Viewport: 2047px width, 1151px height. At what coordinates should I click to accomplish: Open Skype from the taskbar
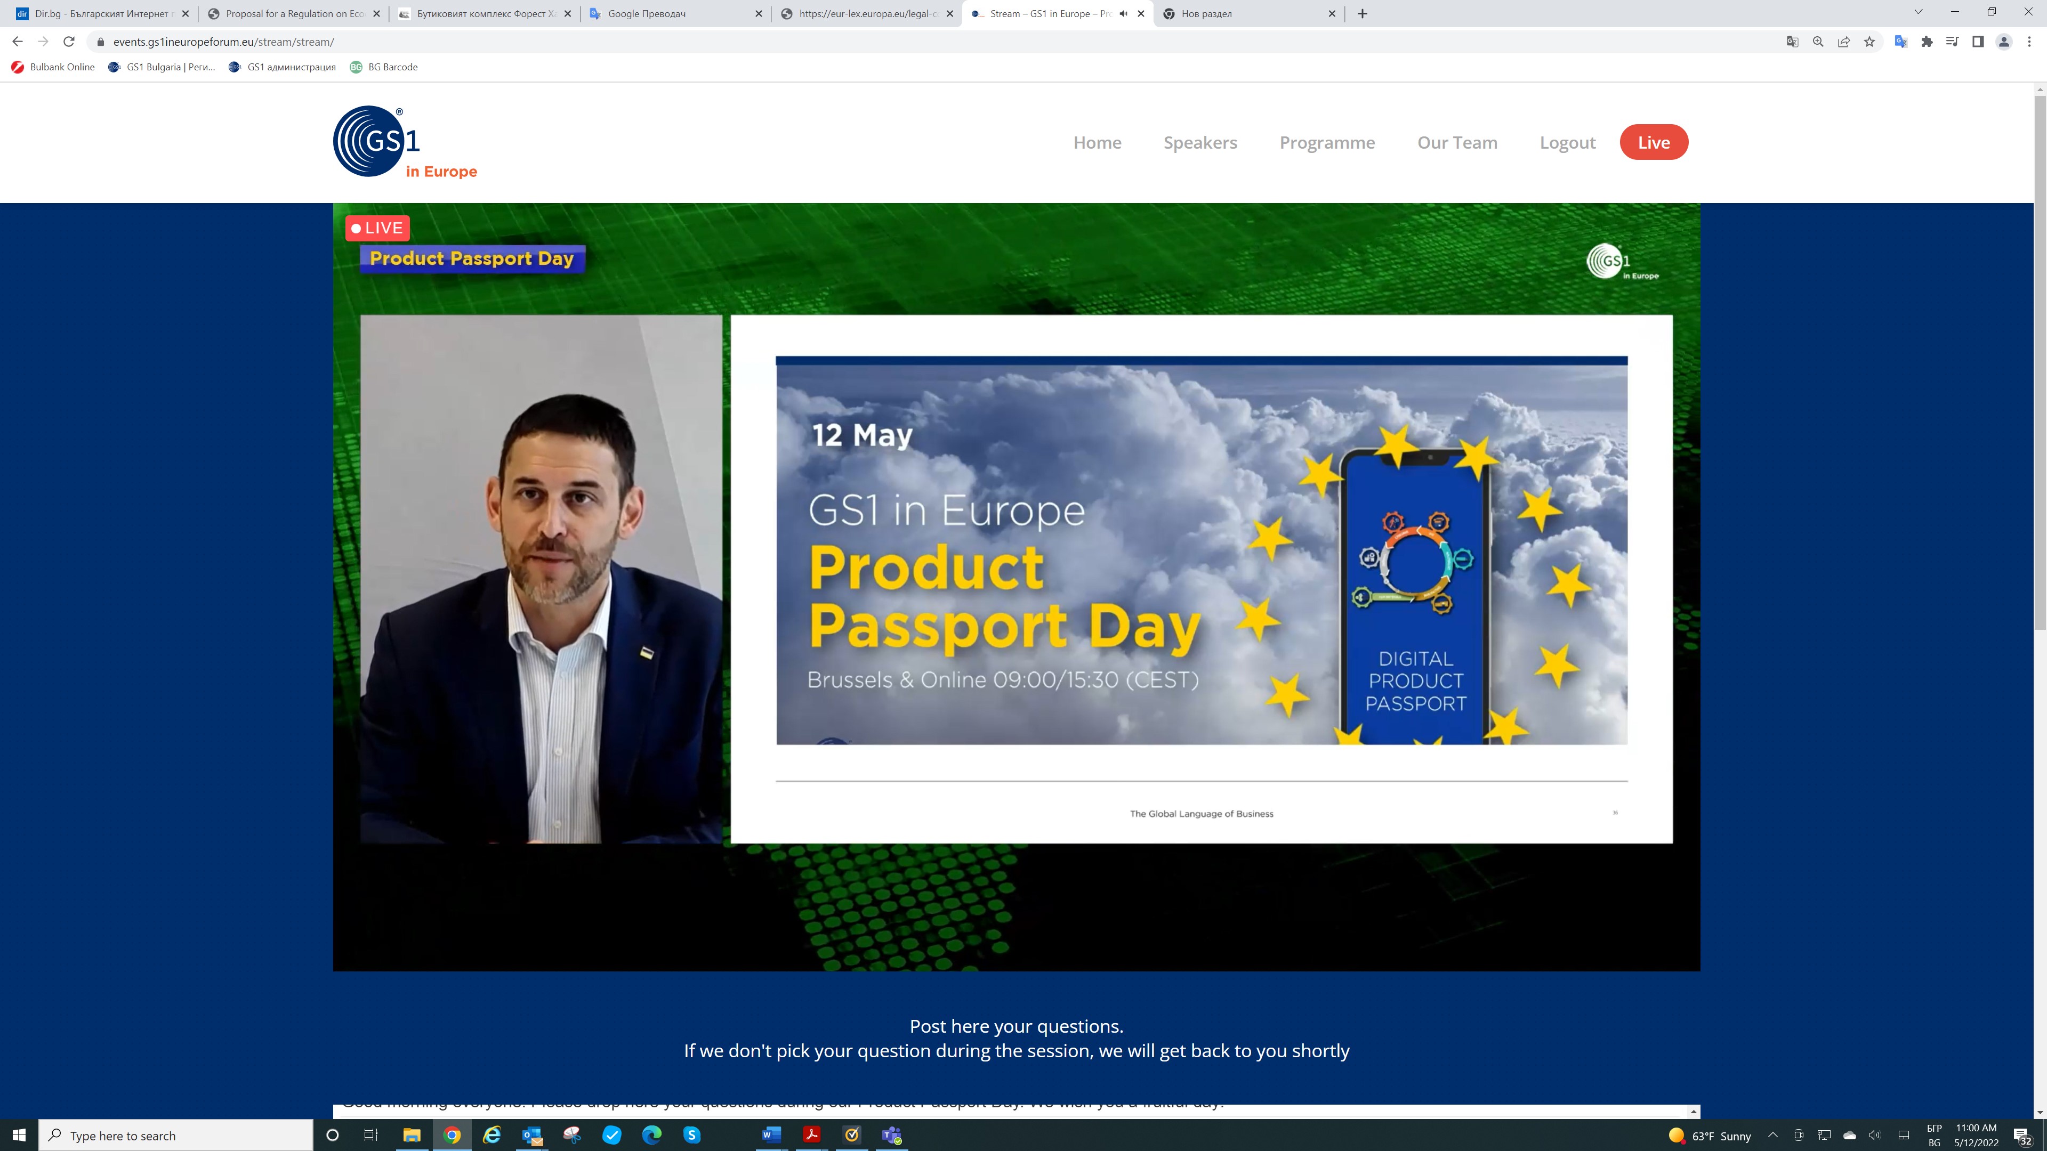click(x=692, y=1135)
